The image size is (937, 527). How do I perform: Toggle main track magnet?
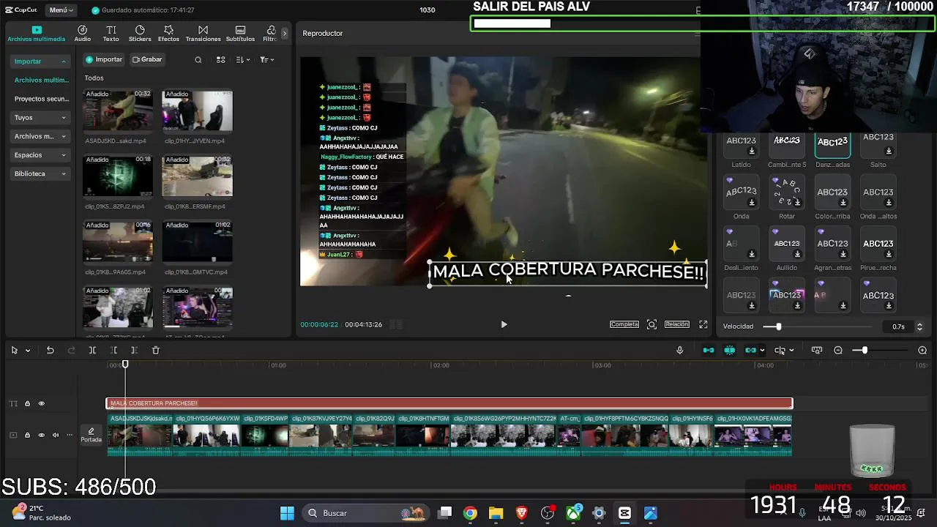point(708,351)
